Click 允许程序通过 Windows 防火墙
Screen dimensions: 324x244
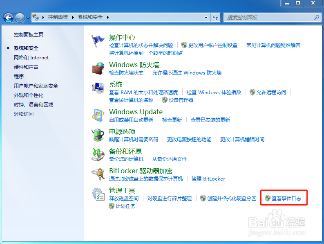pos(187,73)
